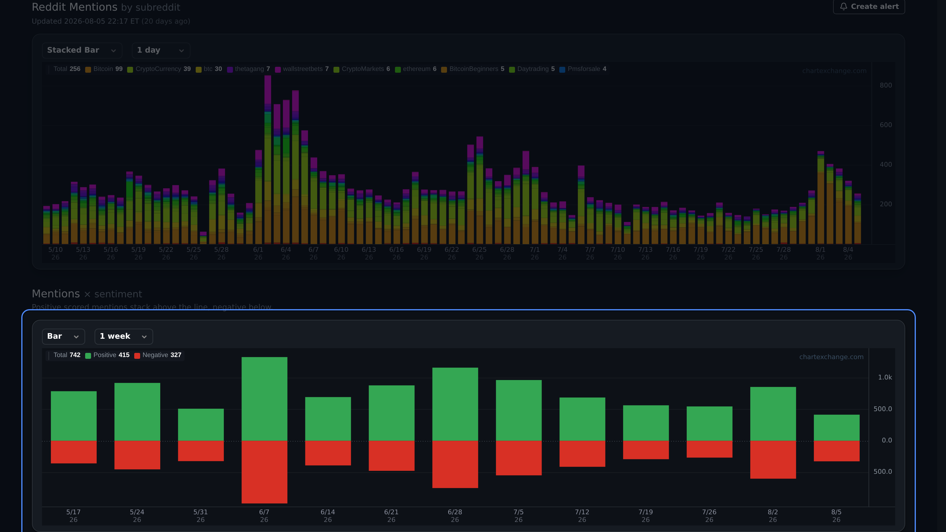Viewport: 946px width, 532px height.
Task: Toggle the BitcoinBeginners legend entry
Action: [473, 69]
